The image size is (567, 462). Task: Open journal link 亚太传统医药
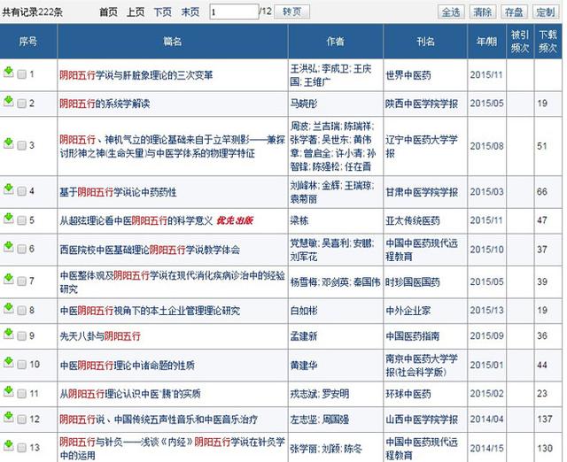413,220
